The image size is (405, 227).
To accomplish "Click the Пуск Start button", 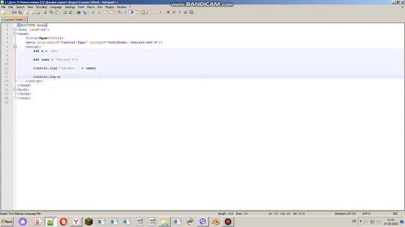I will (7, 221).
